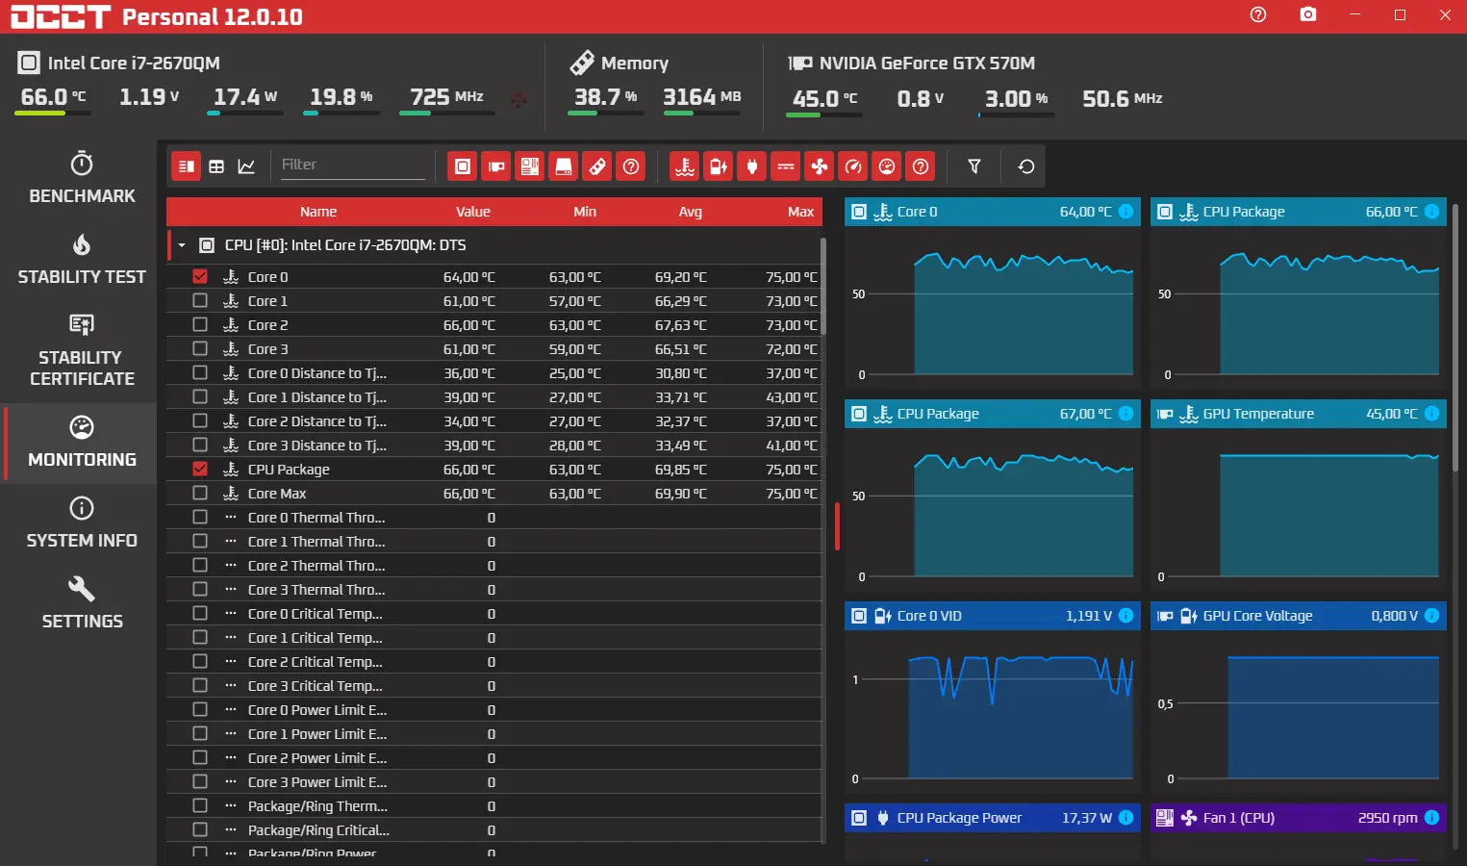The width and height of the screenshot is (1467, 866).
Task: Sort by the Max column header
Action: click(800, 212)
